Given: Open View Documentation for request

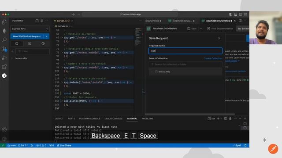Looking at the screenshot, I should [x=220, y=29].
